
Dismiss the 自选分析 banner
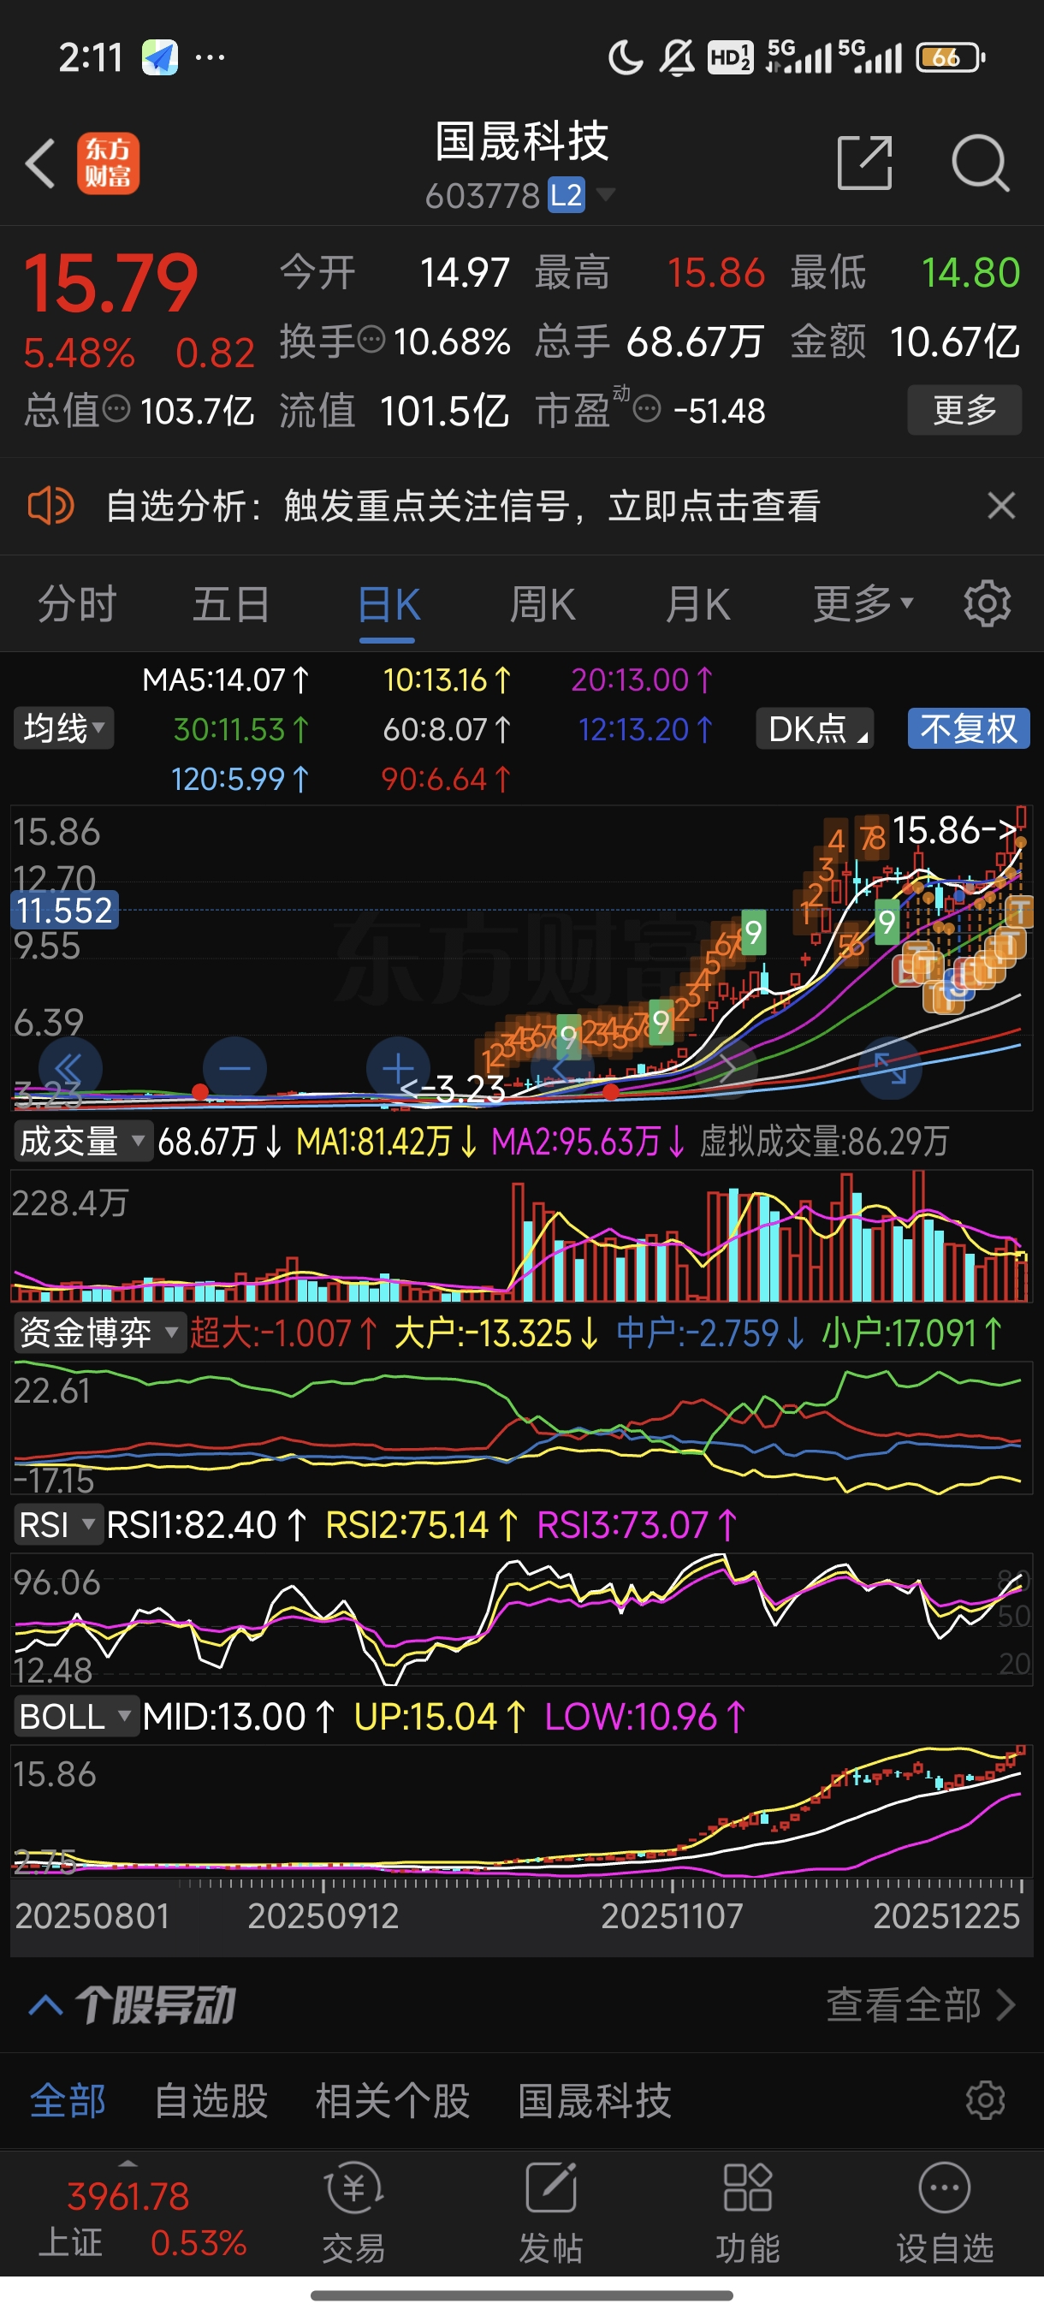[x=1000, y=506]
